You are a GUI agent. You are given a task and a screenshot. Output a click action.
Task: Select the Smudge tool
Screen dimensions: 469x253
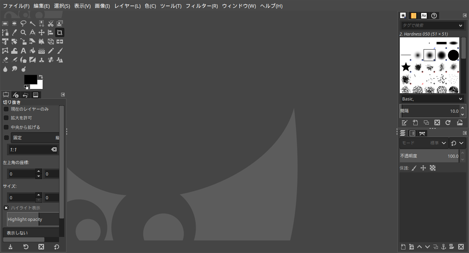click(14, 69)
